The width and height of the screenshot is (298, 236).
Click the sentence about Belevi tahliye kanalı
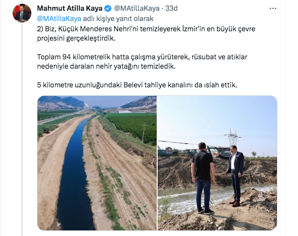(x=137, y=85)
